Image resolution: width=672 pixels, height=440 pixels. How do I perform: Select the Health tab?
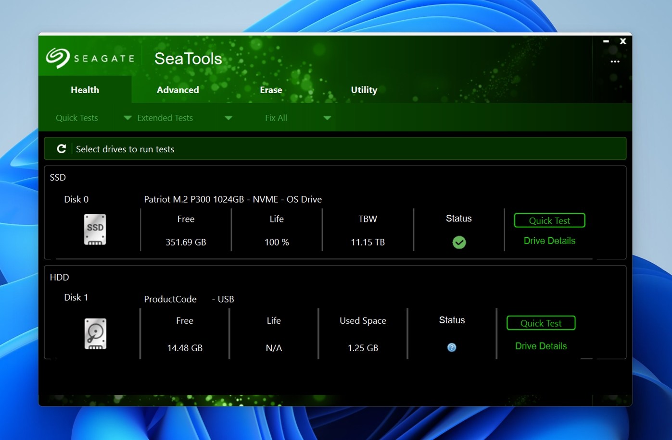pos(85,90)
